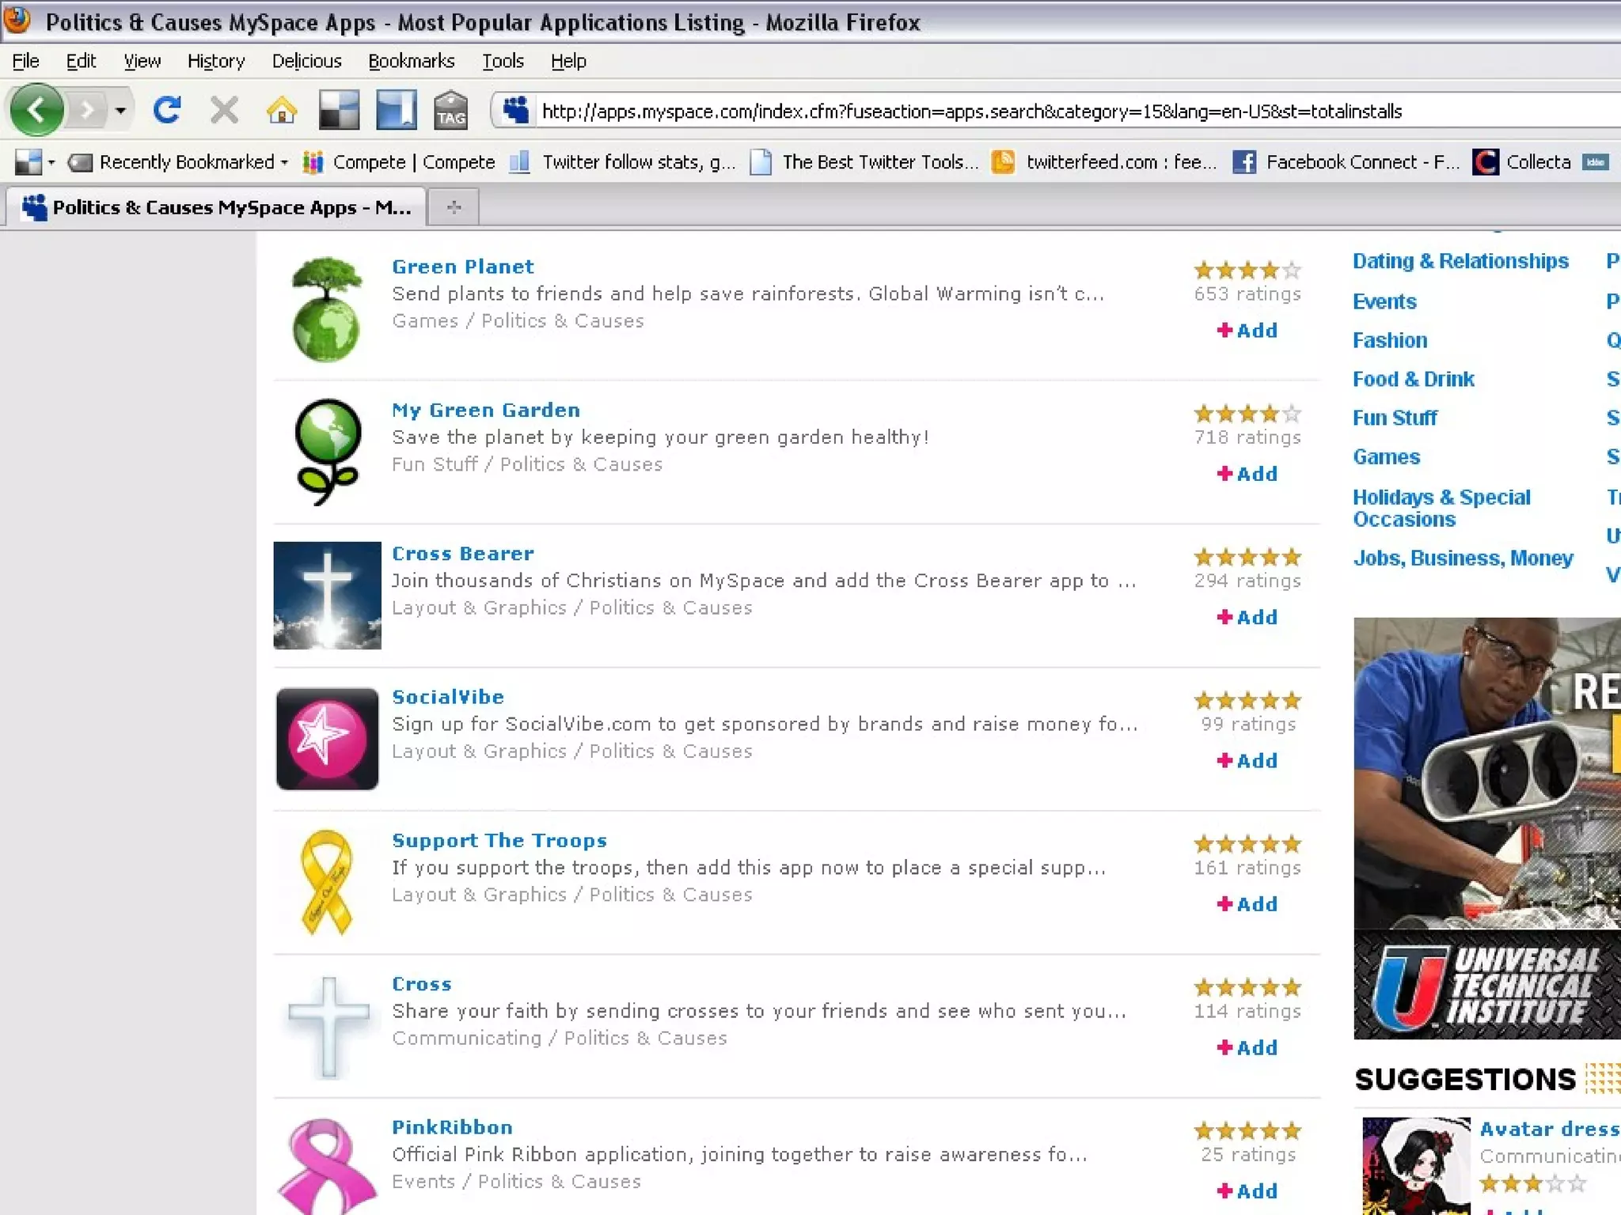1621x1215 pixels.
Task: Click the Support The Troops star rating
Action: 1247,844
